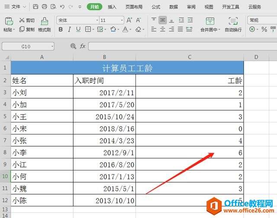This screenshot has width=277, height=218.
Task: Select the title cell 计算员工工龄
Action: tap(127, 67)
